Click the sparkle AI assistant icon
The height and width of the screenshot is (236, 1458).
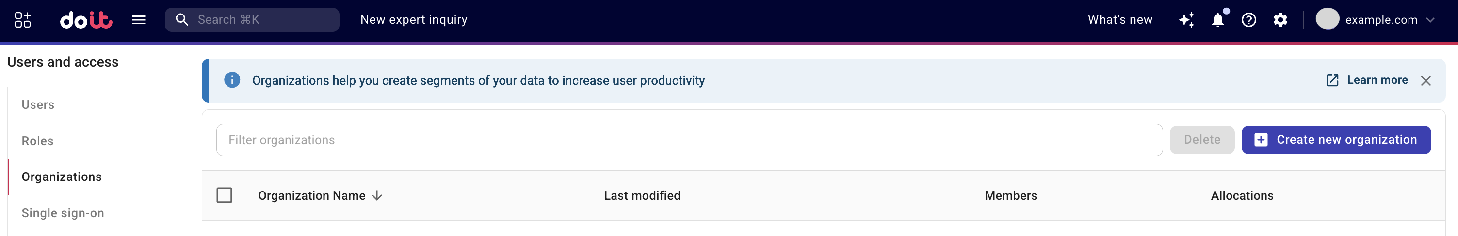point(1186,20)
